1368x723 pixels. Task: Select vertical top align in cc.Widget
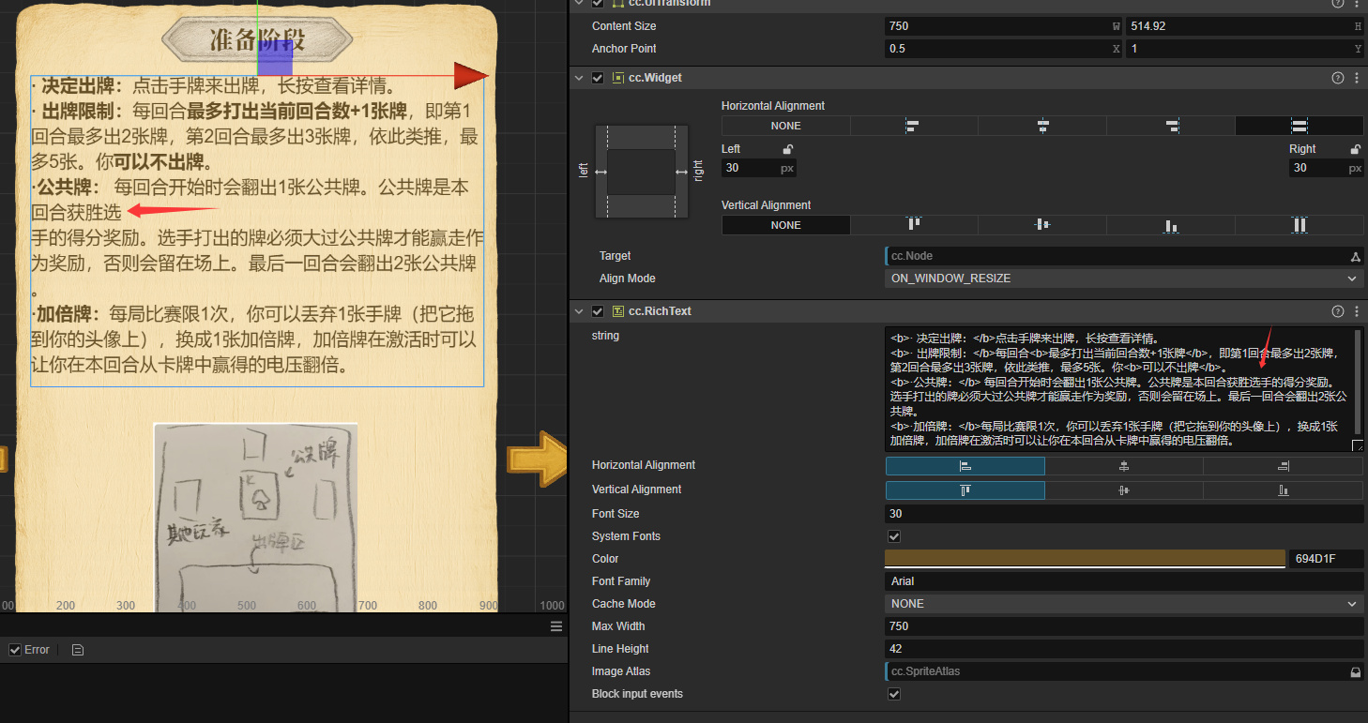pos(914,225)
